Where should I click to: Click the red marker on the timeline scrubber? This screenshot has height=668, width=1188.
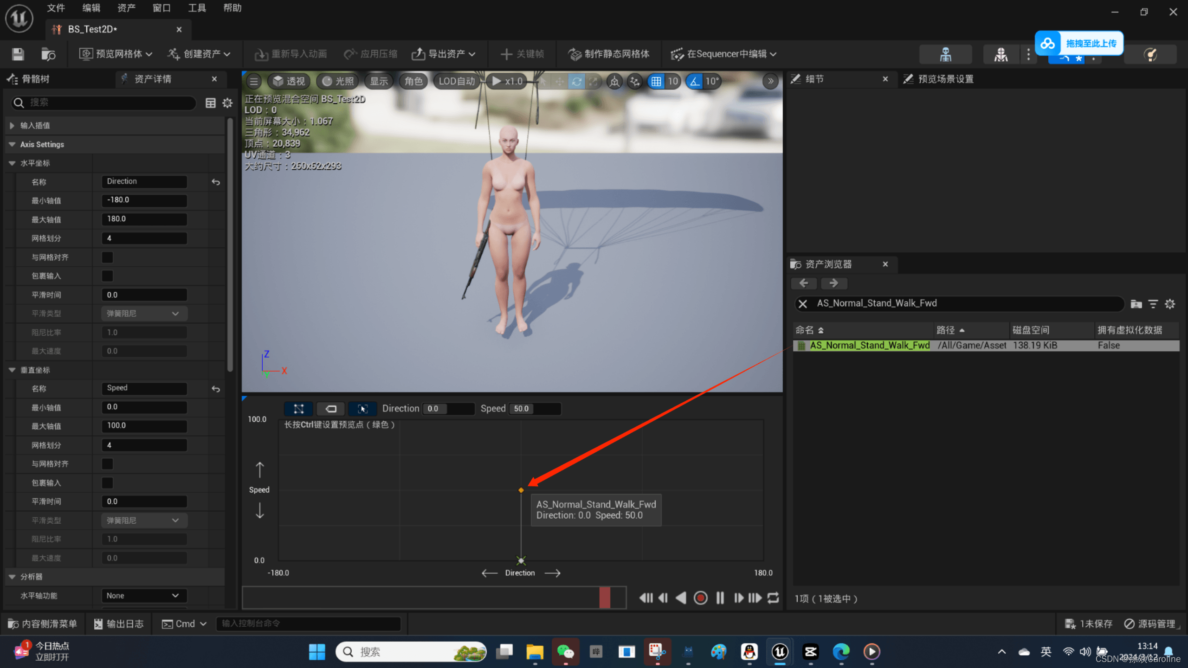coord(604,597)
